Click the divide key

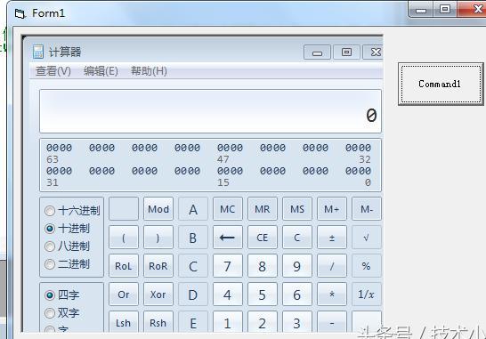click(332, 266)
